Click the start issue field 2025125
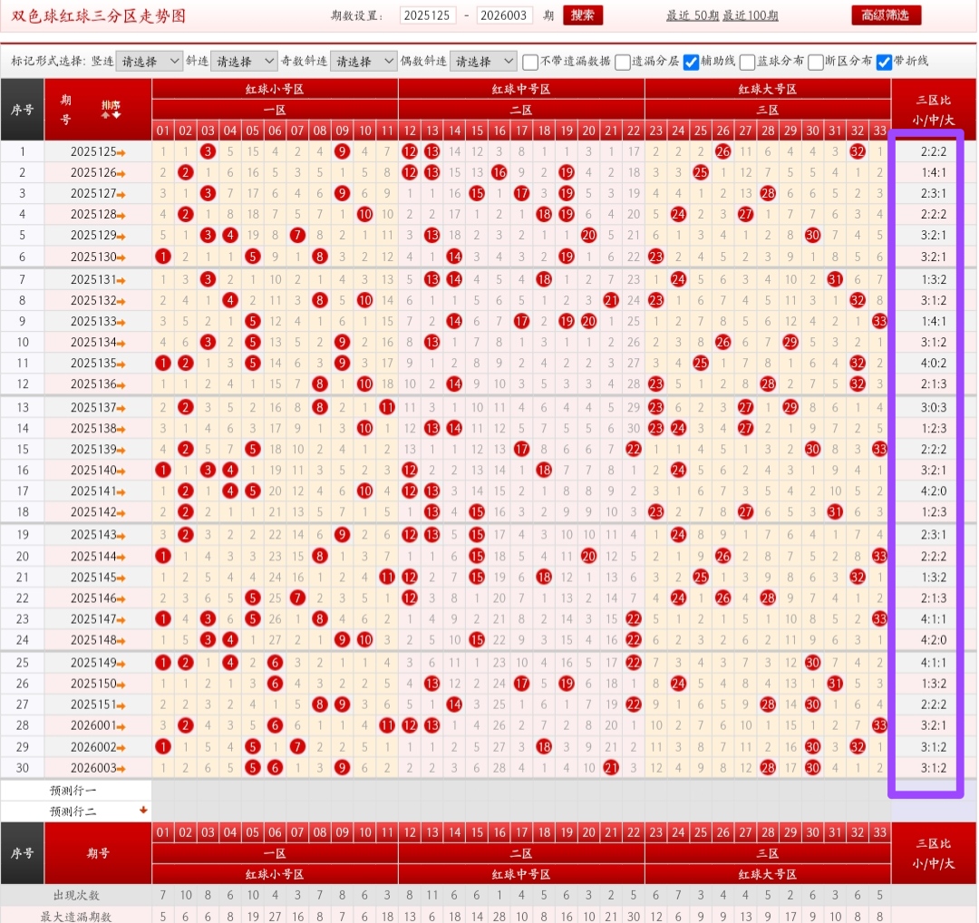The image size is (979, 923). (x=427, y=15)
